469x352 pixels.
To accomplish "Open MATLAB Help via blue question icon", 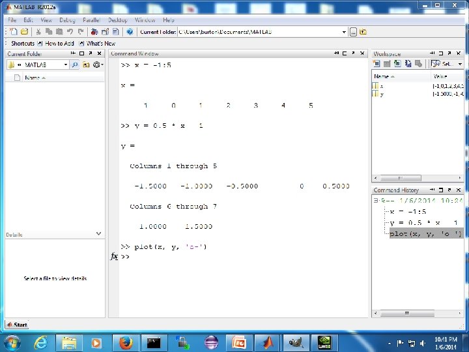I will (130, 31).
